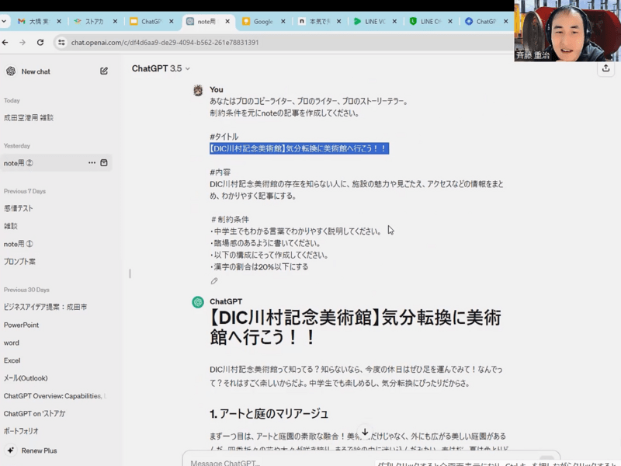Open the share chat icon
The height and width of the screenshot is (466, 621).
pos(605,68)
